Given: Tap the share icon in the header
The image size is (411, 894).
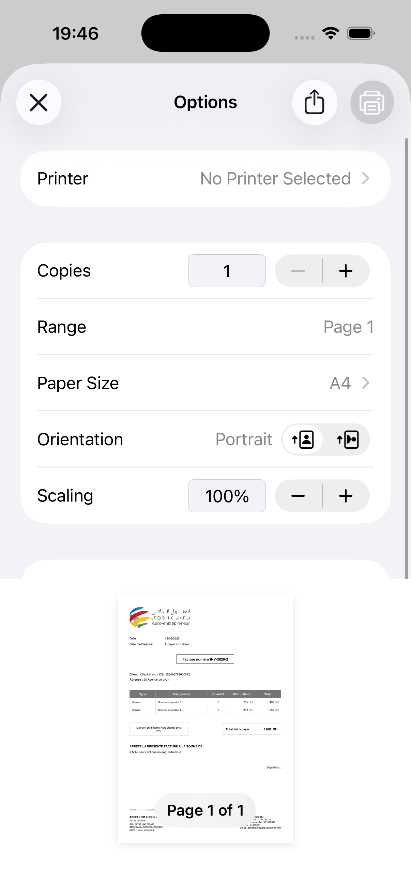Looking at the screenshot, I should [315, 102].
